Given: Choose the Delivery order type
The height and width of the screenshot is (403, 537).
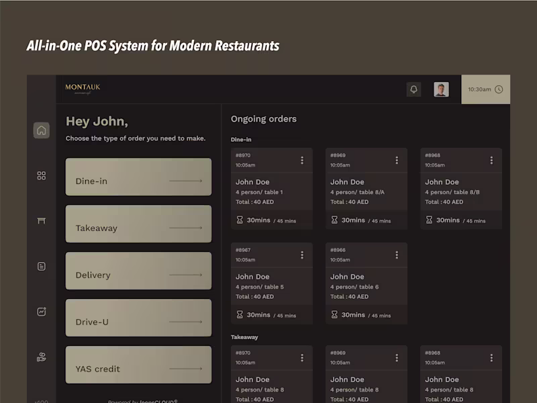Looking at the screenshot, I should point(138,271).
